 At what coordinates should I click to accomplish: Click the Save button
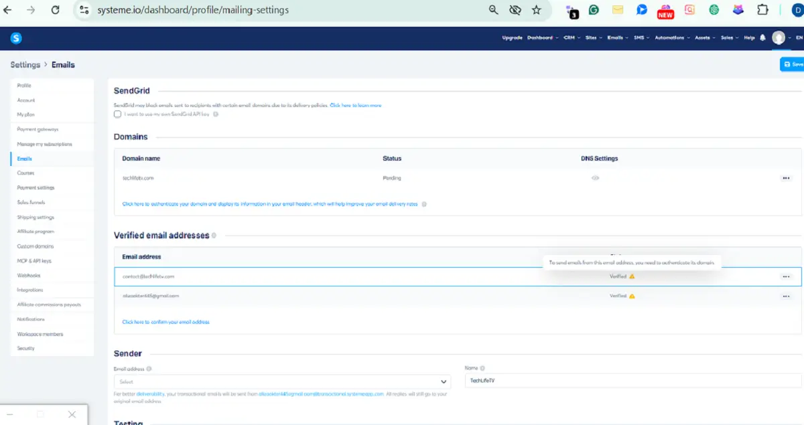point(793,64)
